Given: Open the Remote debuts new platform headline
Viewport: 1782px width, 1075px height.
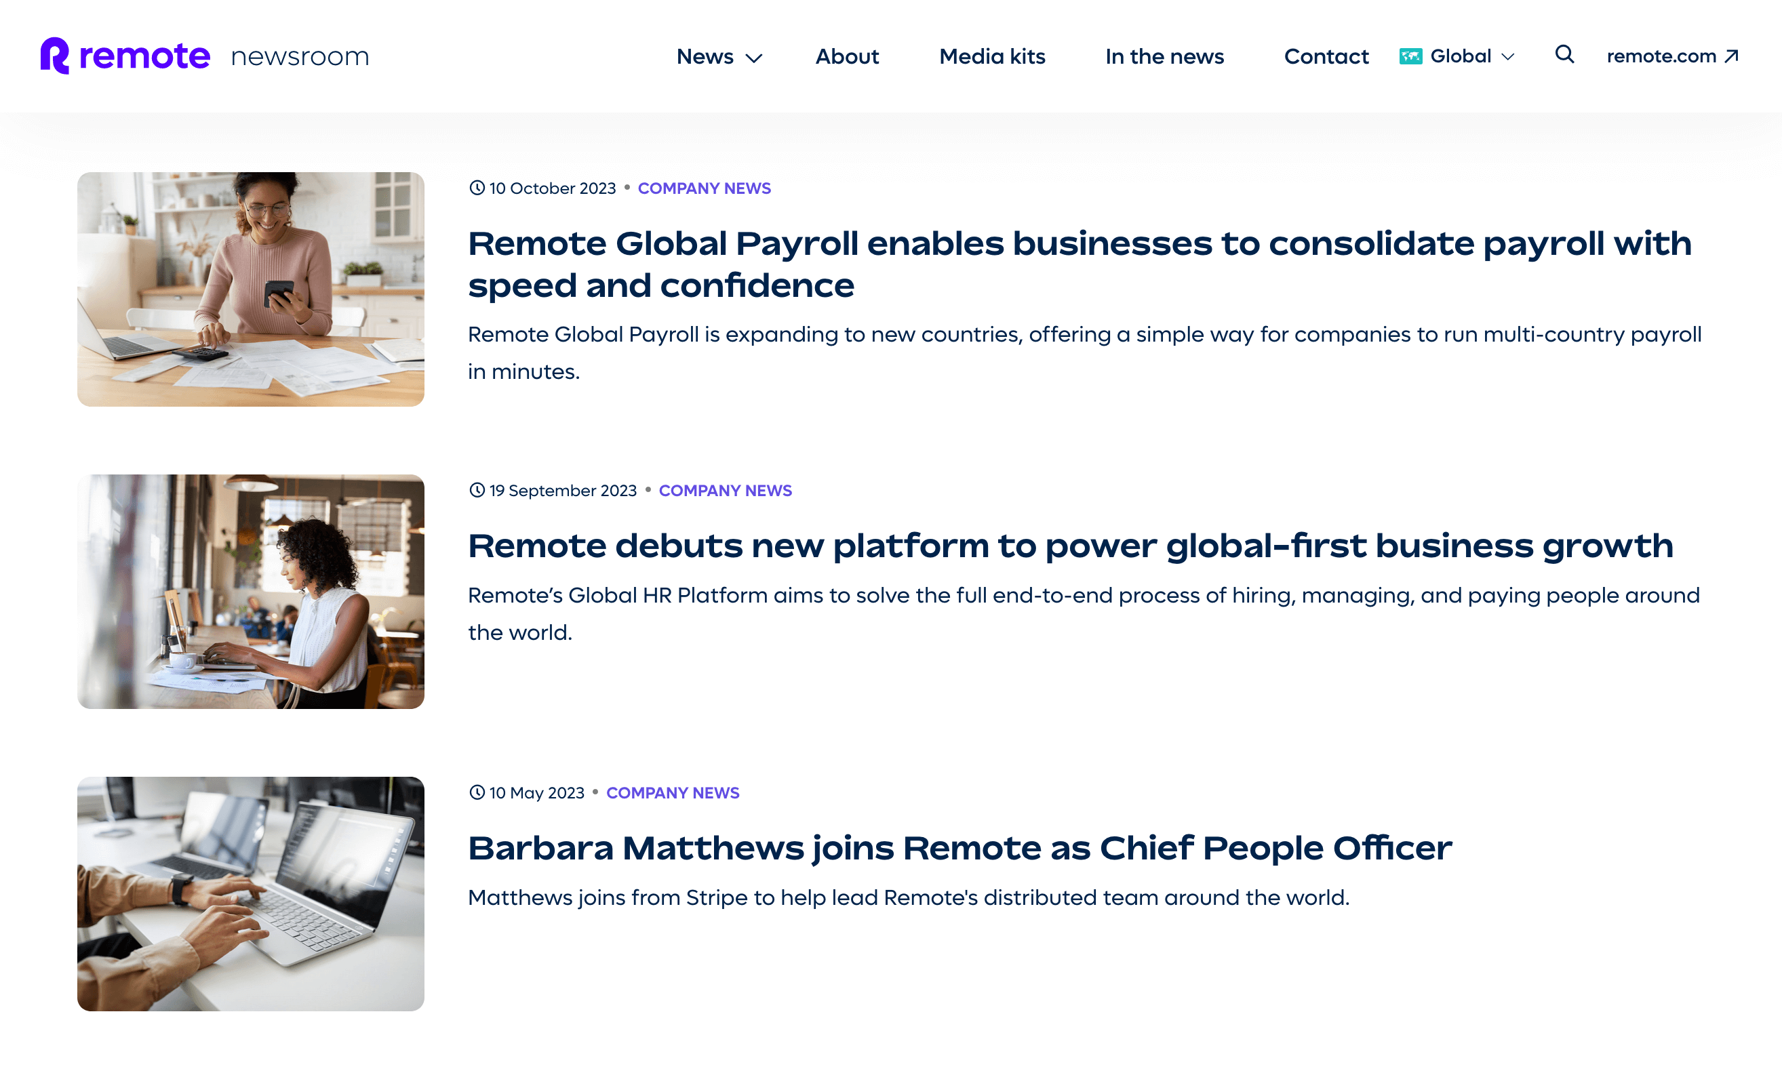Looking at the screenshot, I should click(1071, 545).
